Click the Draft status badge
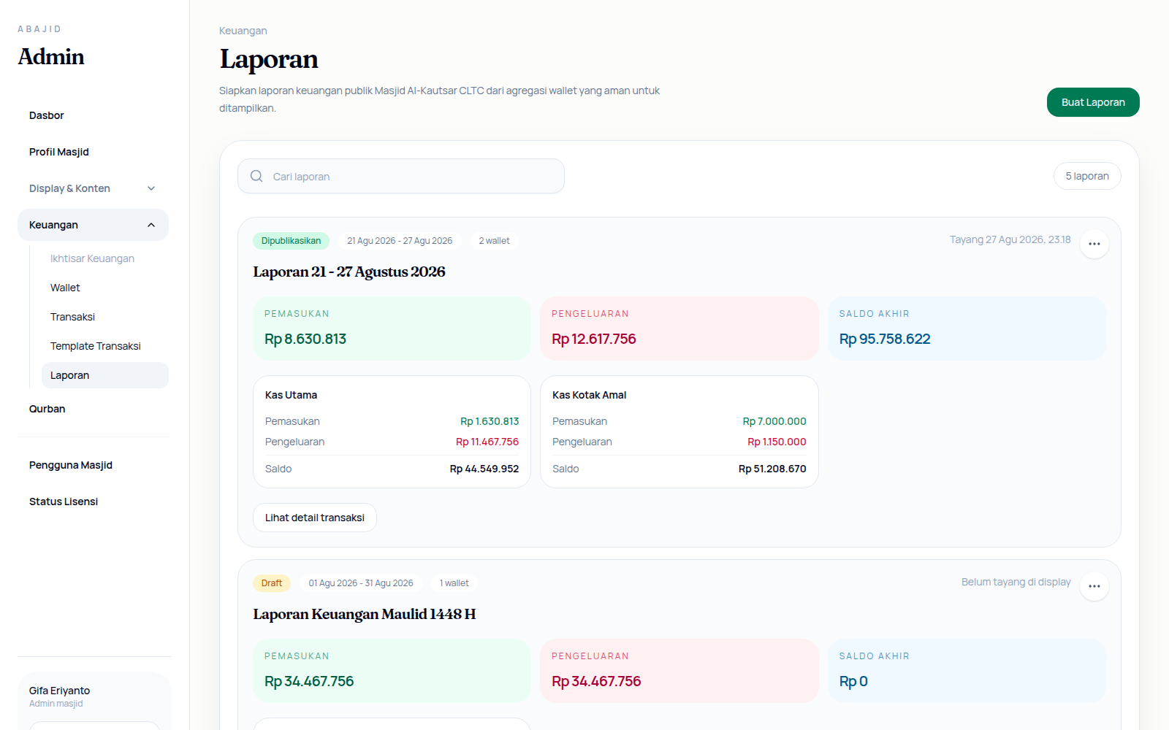 272,583
